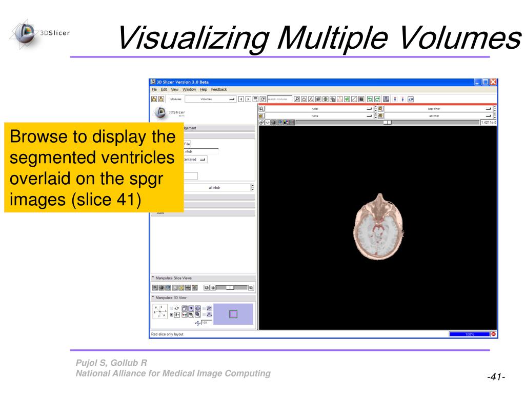Click the slice offset slider in red viewer

(388, 123)
